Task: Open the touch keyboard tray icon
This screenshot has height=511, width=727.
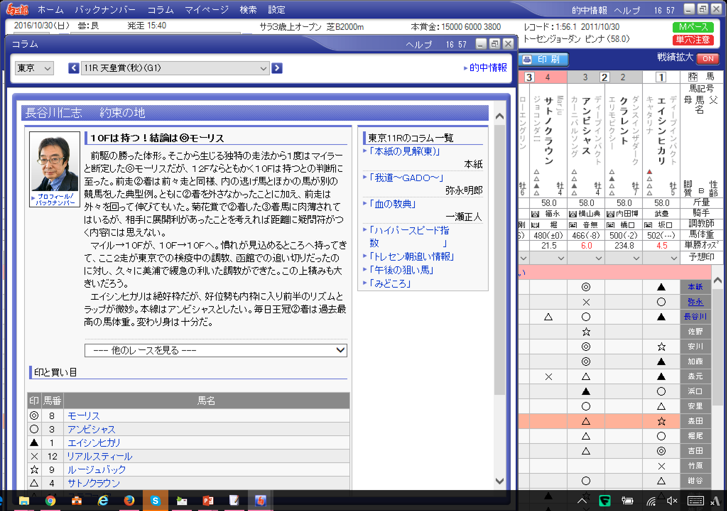Action: pos(695,501)
